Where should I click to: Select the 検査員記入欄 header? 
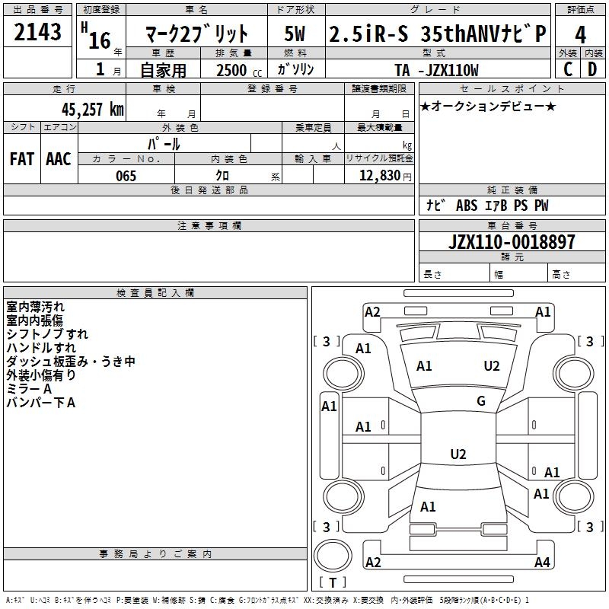click(x=155, y=293)
